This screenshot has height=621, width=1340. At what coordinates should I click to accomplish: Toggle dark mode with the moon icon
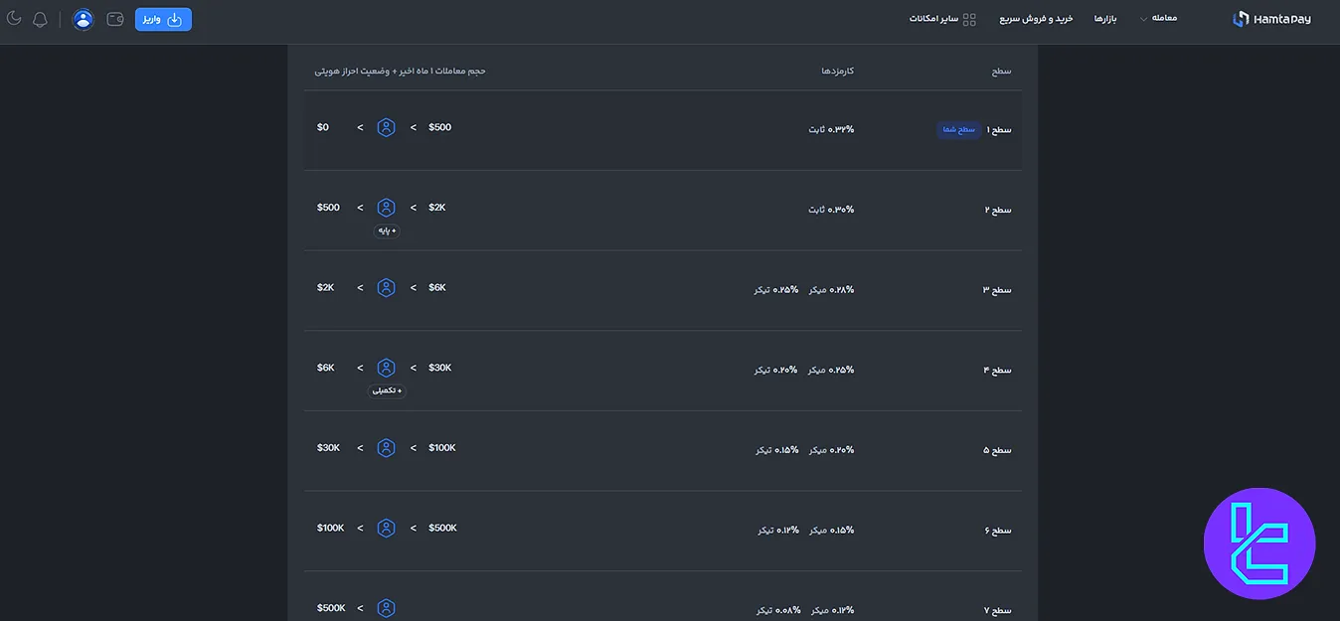(x=14, y=19)
